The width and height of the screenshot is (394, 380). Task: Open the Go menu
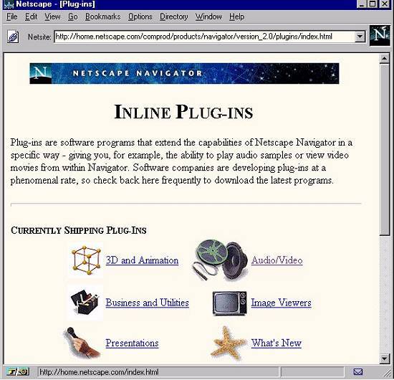73,16
